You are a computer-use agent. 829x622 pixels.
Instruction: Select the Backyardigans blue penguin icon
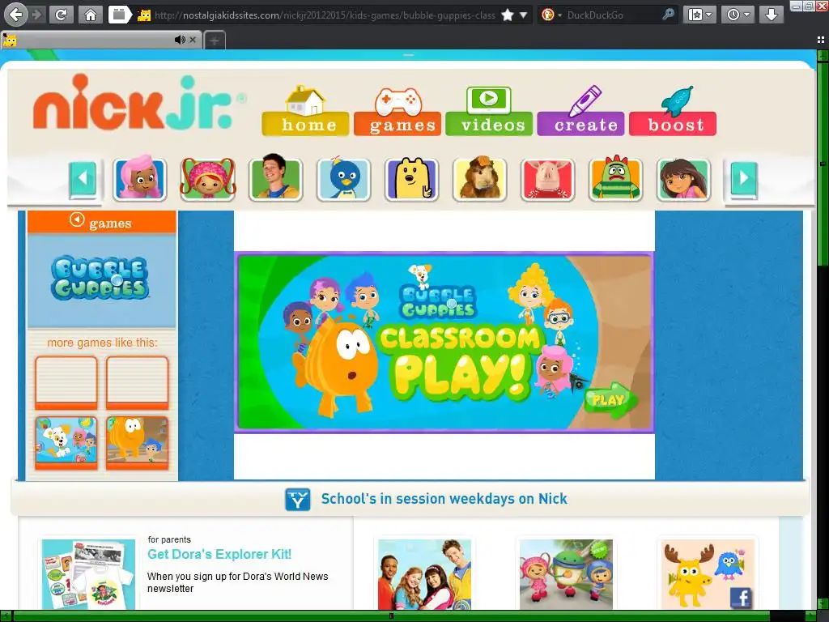[x=343, y=179]
